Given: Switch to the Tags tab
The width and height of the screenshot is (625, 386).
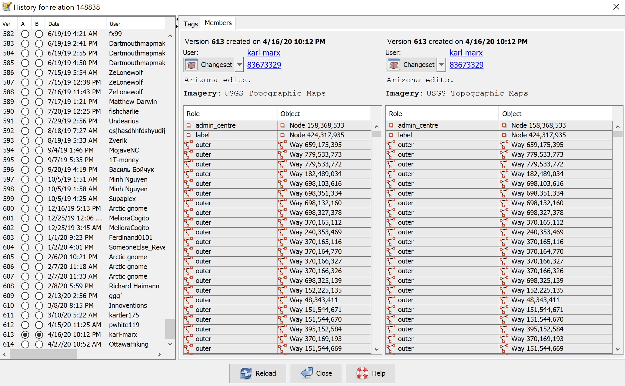Looking at the screenshot, I should (191, 24).
